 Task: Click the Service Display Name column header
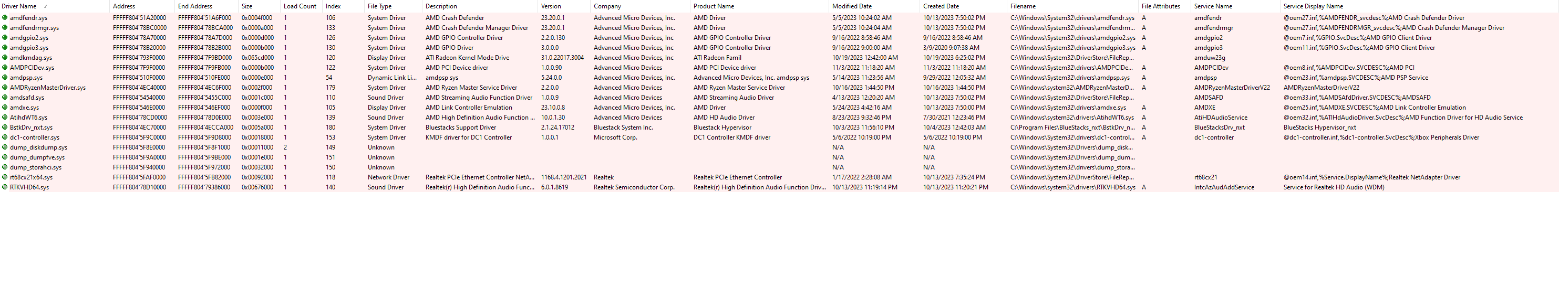click(1420, 6)
